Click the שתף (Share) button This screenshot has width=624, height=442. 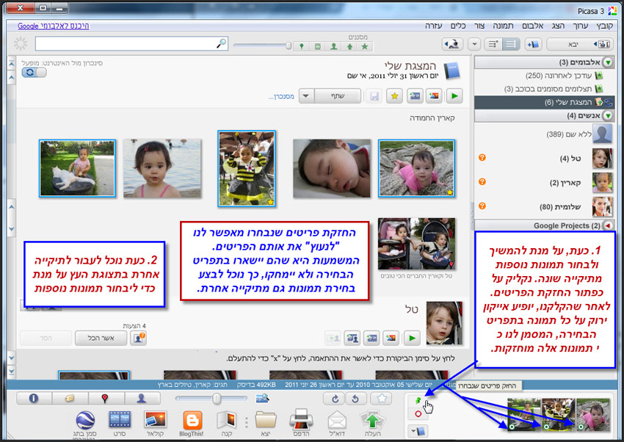pyautogui.click(x=338, y=96)
